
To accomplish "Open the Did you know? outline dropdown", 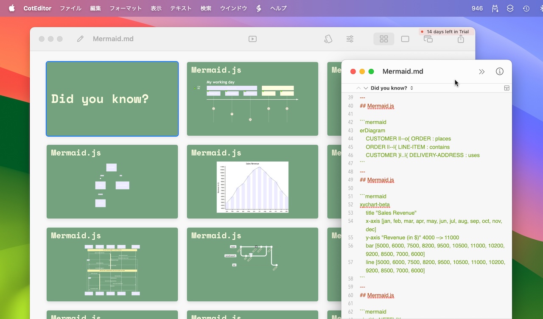I will [x=392, y=88].
